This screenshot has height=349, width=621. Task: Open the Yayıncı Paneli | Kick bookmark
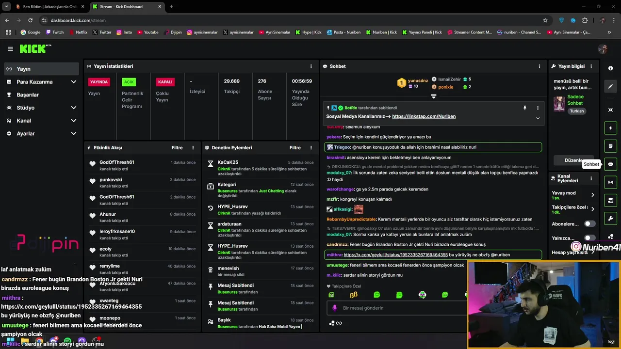(421, 32)
